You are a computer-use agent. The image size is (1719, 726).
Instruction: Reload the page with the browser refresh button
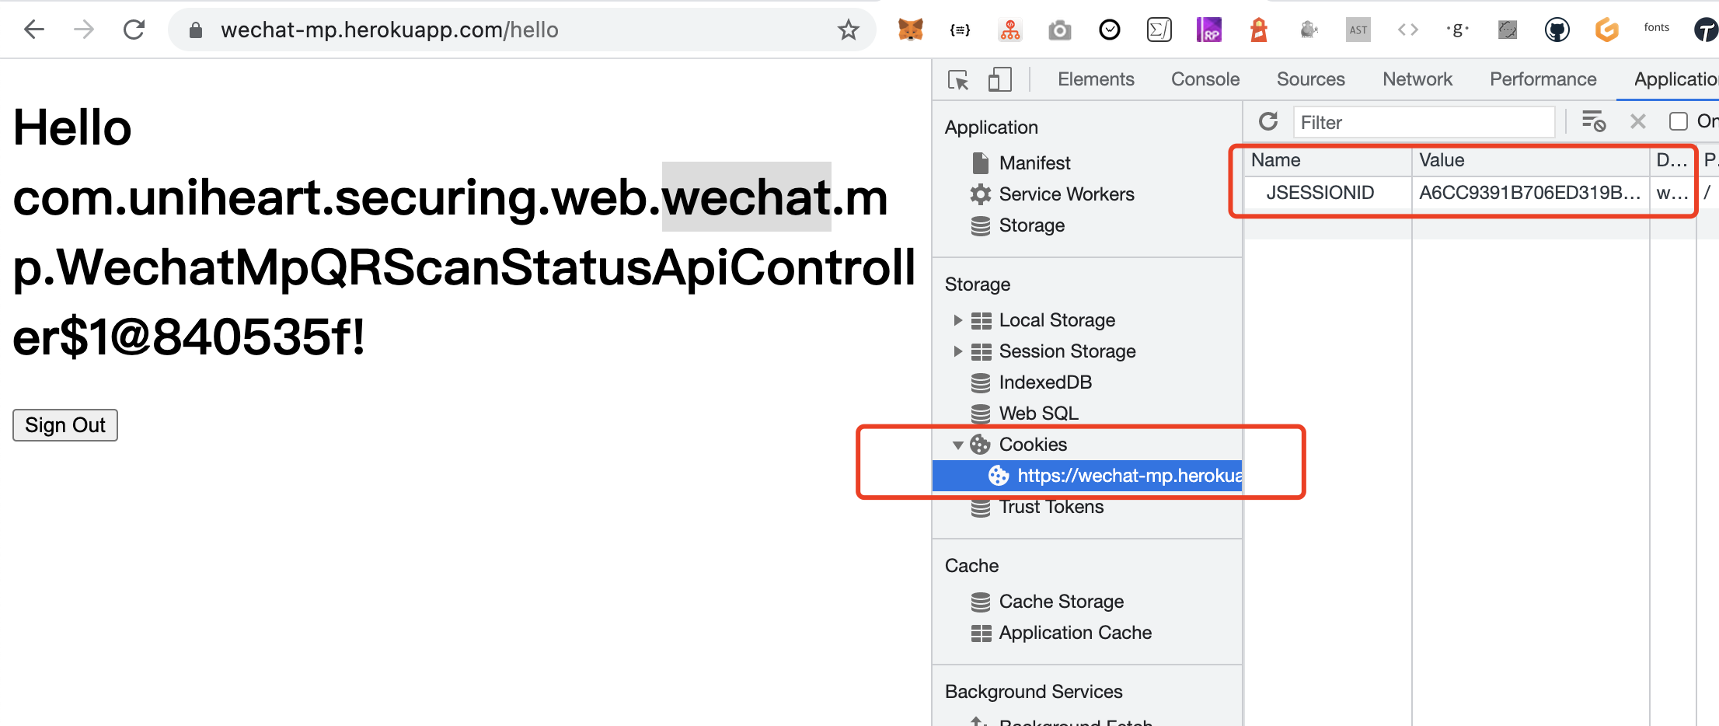click(x=134, y=30)
